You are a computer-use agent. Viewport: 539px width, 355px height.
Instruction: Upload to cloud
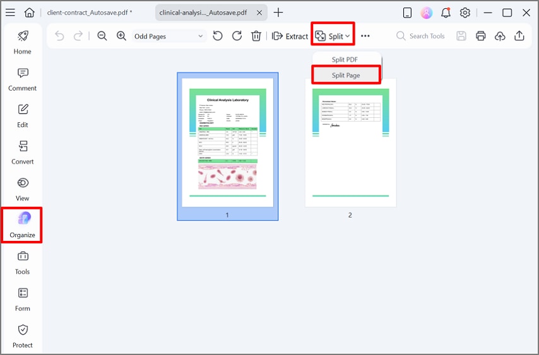pyautogui.click(x=500, y=36)
